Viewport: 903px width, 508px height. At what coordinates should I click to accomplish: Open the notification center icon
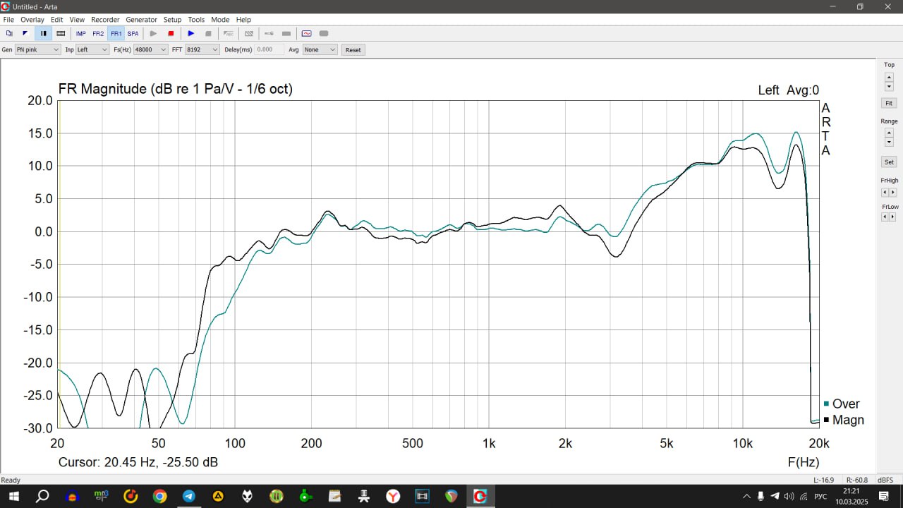[883, 496]
